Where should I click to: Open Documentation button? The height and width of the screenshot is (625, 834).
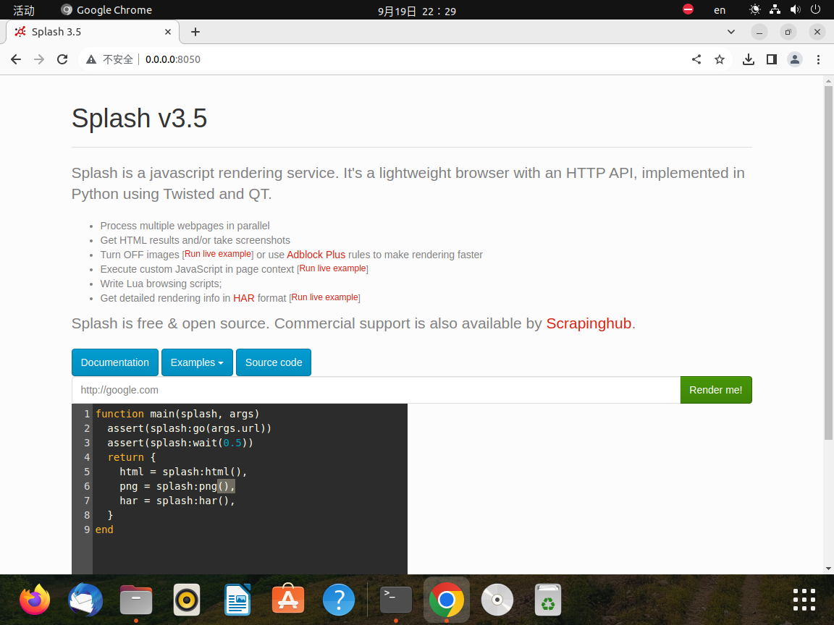pos(115,362)
